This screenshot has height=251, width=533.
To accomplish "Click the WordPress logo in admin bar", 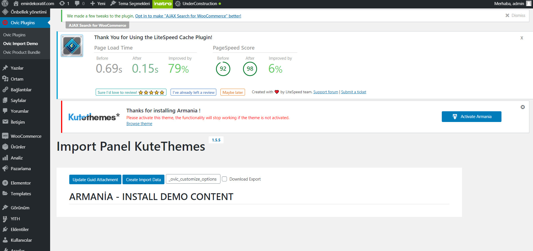I will (5, 4).
